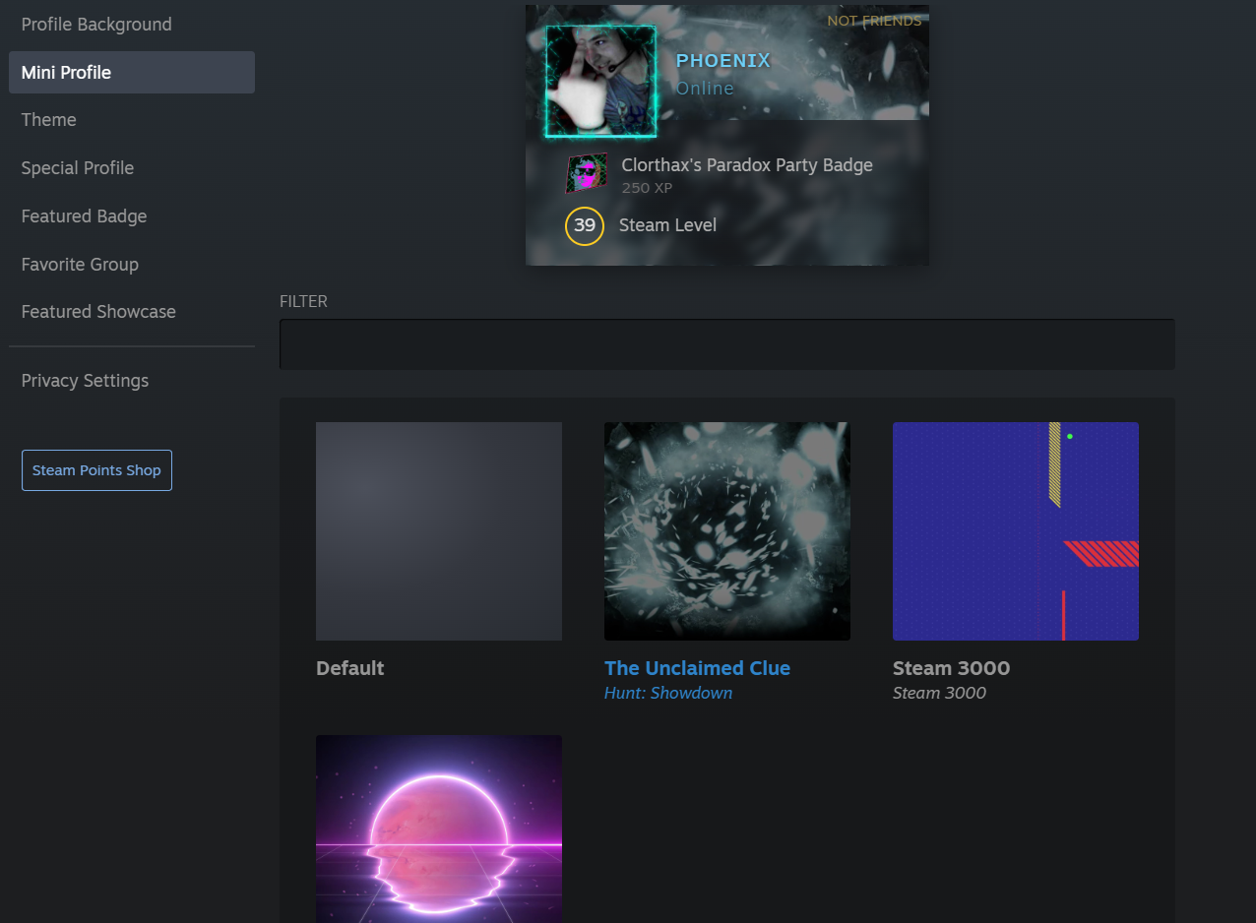
Task: Click the bold Steam 3000 title
Action: [951, 668]
